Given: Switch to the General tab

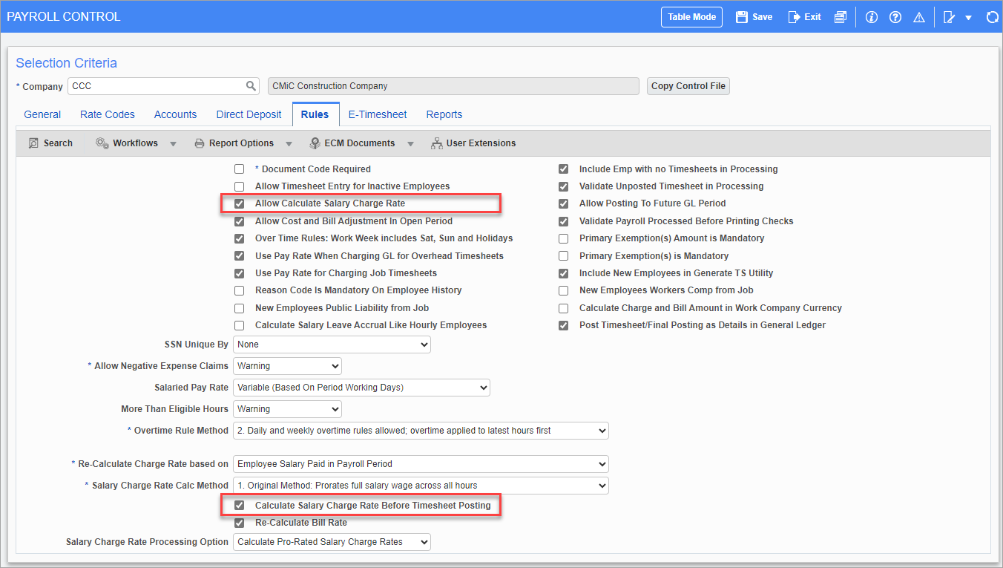Looking at the screenshot, I should [x=42, y=114].
